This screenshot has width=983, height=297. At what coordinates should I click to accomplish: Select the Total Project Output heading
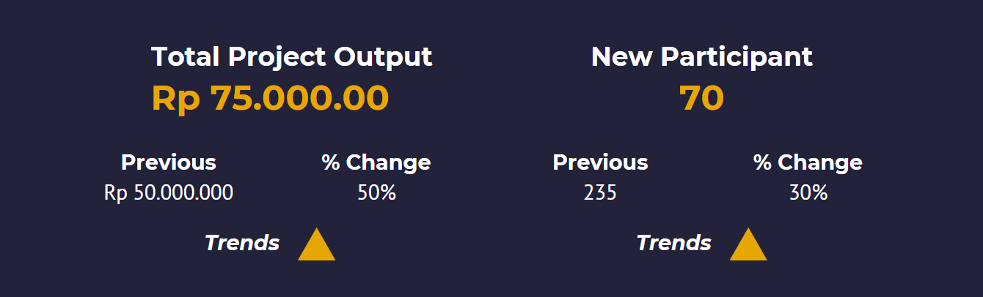click(x=292, y=57)
